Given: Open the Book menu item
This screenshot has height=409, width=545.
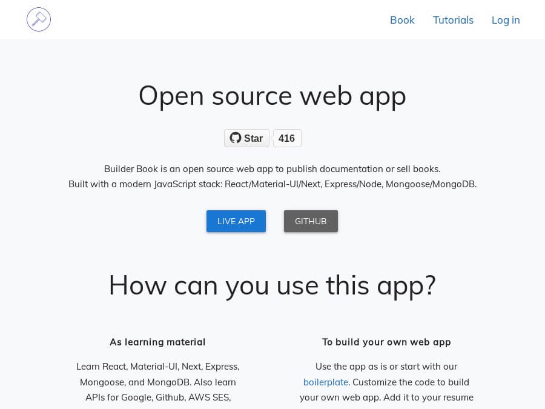Looking at the screenshot, I should click(x=402, y=20).
